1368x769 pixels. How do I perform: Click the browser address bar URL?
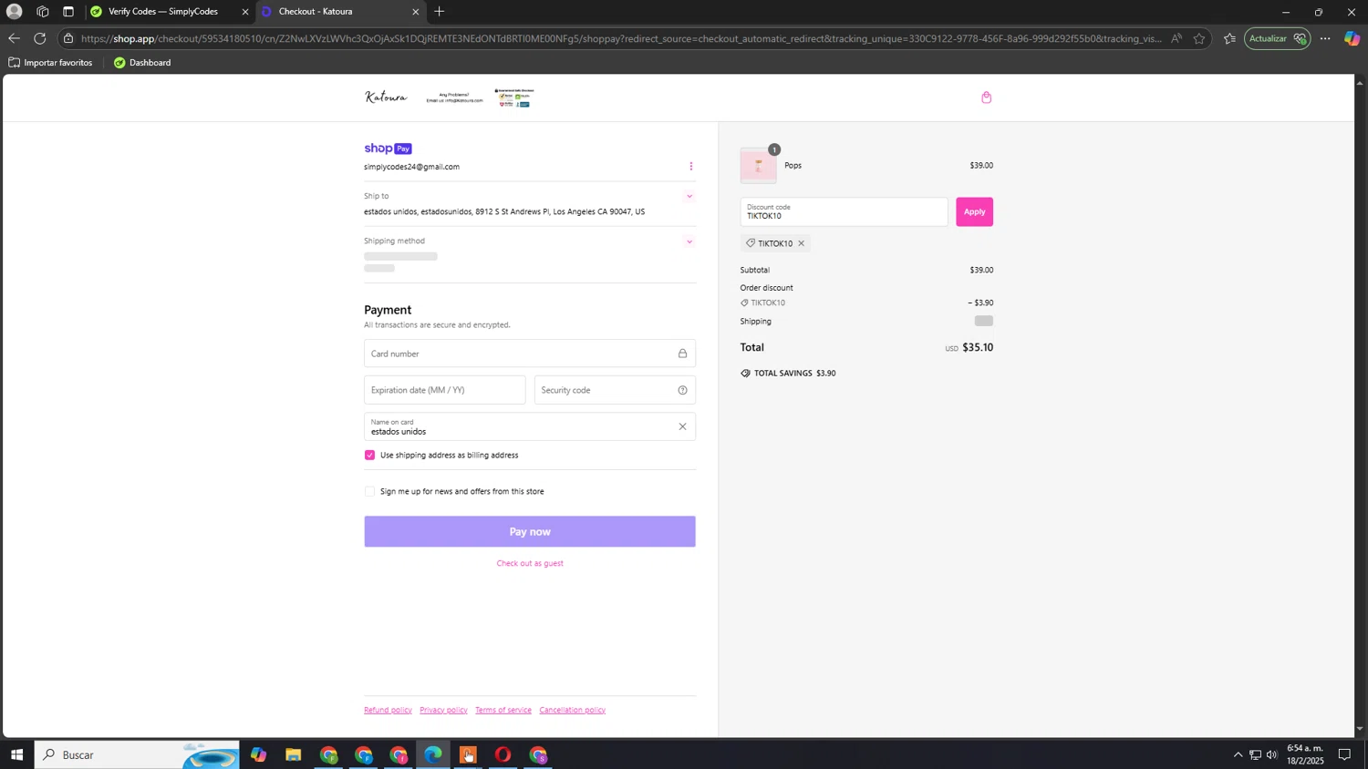[620, 38]
